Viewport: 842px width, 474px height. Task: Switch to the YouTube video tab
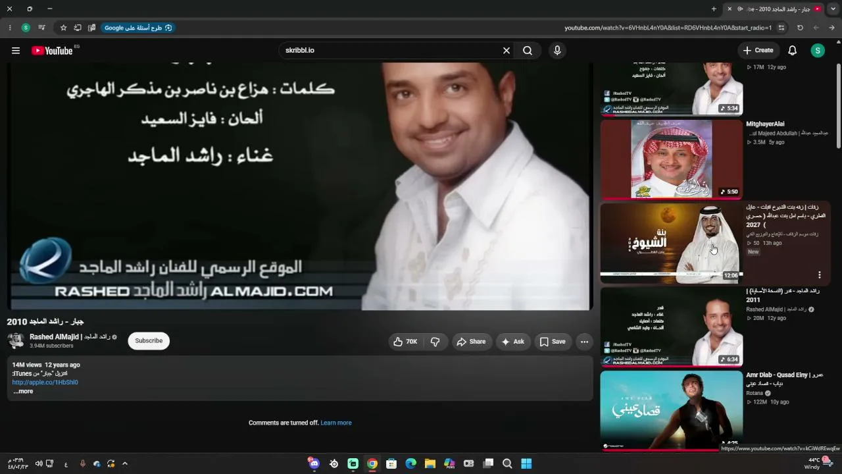point(774,9)
